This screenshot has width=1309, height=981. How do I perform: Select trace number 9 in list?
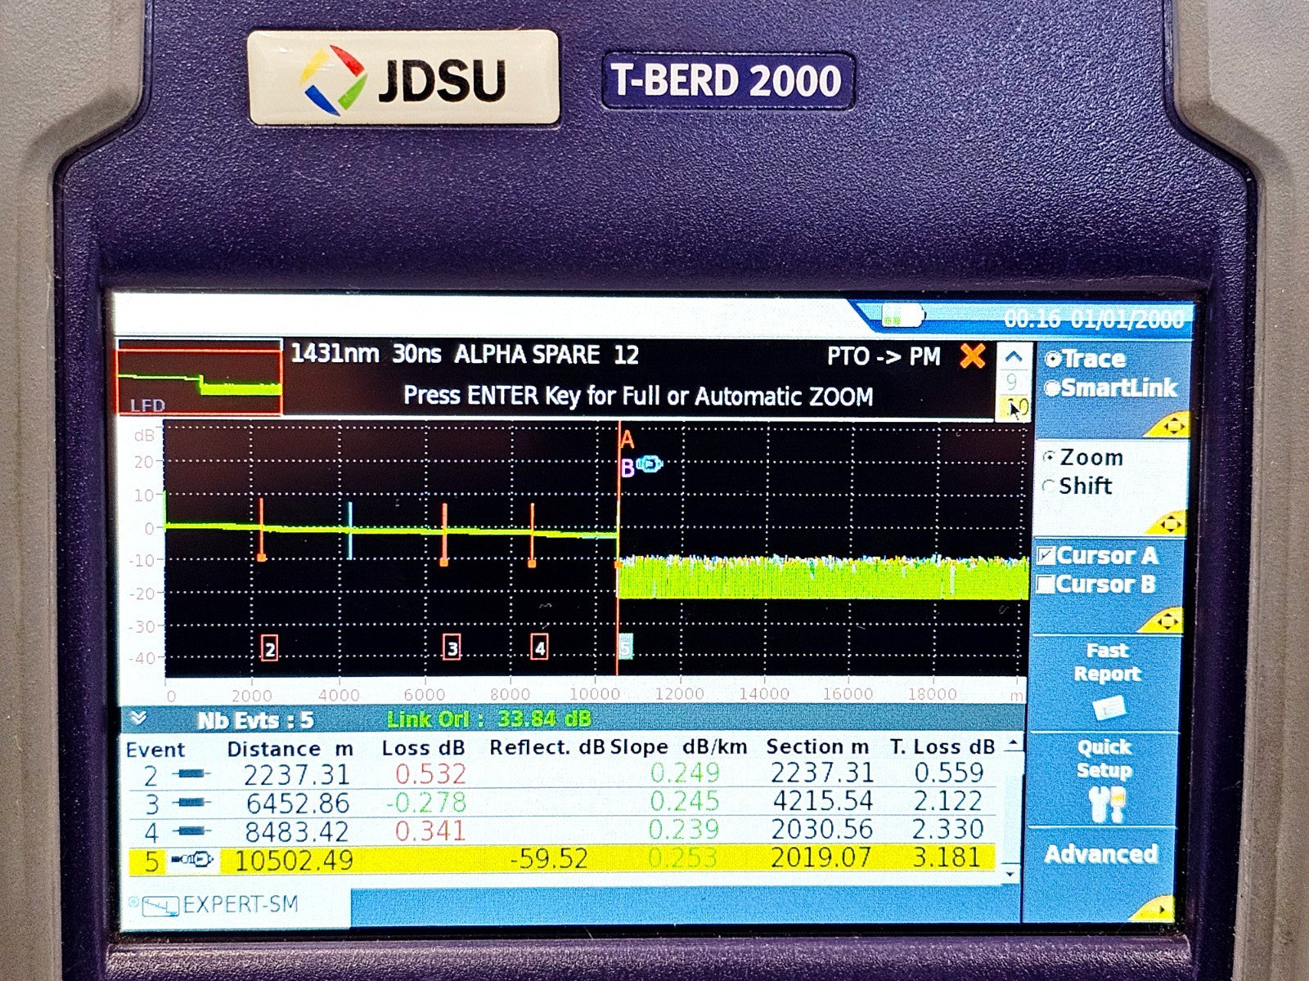pyautogui.click(x=1013, y=381)
